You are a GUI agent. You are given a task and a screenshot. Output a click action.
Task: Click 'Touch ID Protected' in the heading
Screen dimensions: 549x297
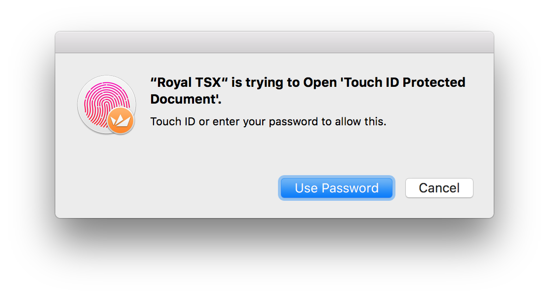[x=401, y=82]
